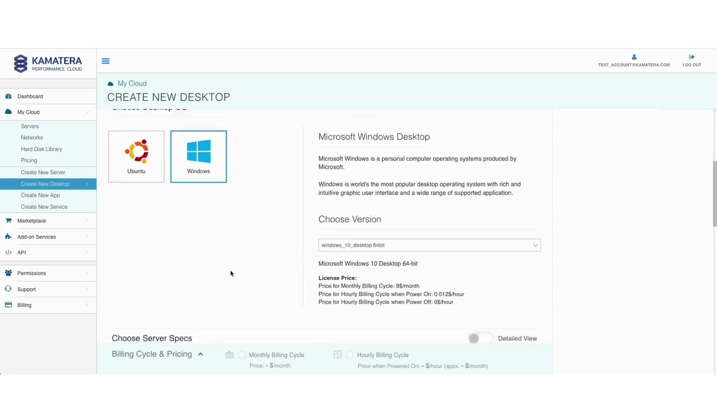The image size is (717, 403).
Task: Click the Kamatera Performance Cloud logo
Action: pyautogui.click(x=48, y=63)
